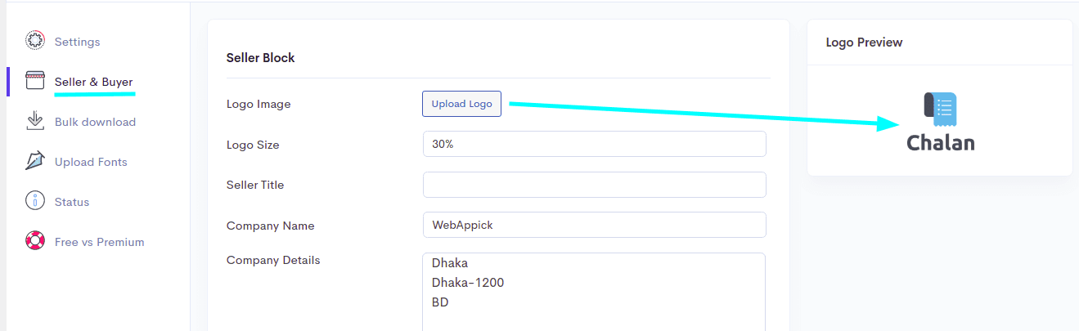Click the Upload Logo button
The height and width of the screenshot is (331, 1079).
tap(461, 104)
